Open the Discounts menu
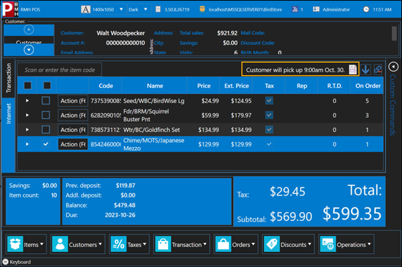 (288, 244)
